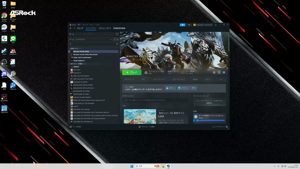Open the Fukuchan account dropdown

(x=203, y=25)
